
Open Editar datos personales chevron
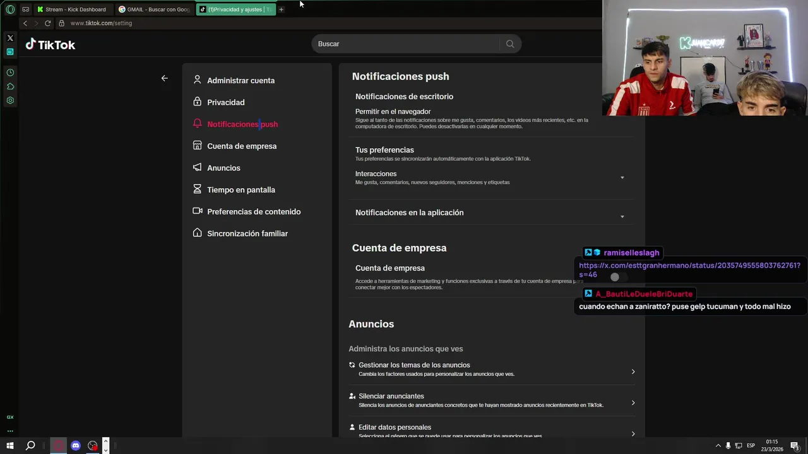[x=633, y=434]
